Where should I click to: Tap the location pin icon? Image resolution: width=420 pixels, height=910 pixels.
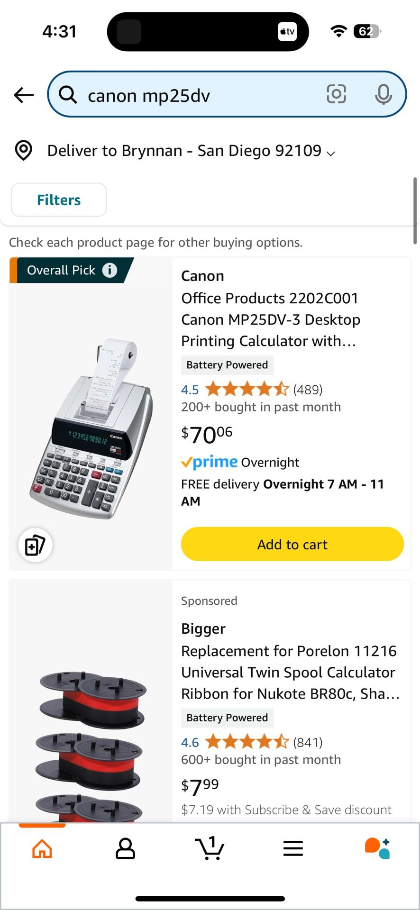[24, 151]
